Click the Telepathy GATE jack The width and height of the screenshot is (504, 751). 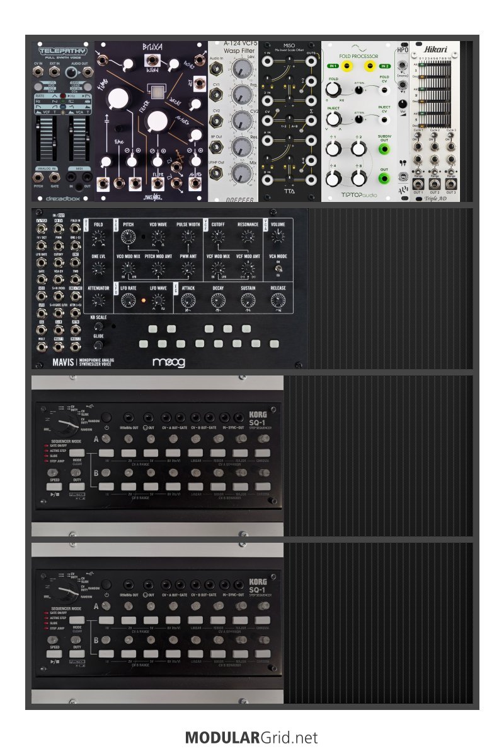(55, 178)
